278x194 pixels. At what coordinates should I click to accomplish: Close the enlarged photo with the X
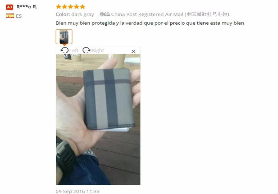(x=133, y=51)
